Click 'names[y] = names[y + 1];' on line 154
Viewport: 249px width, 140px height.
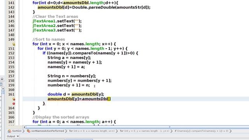point(75,62)
